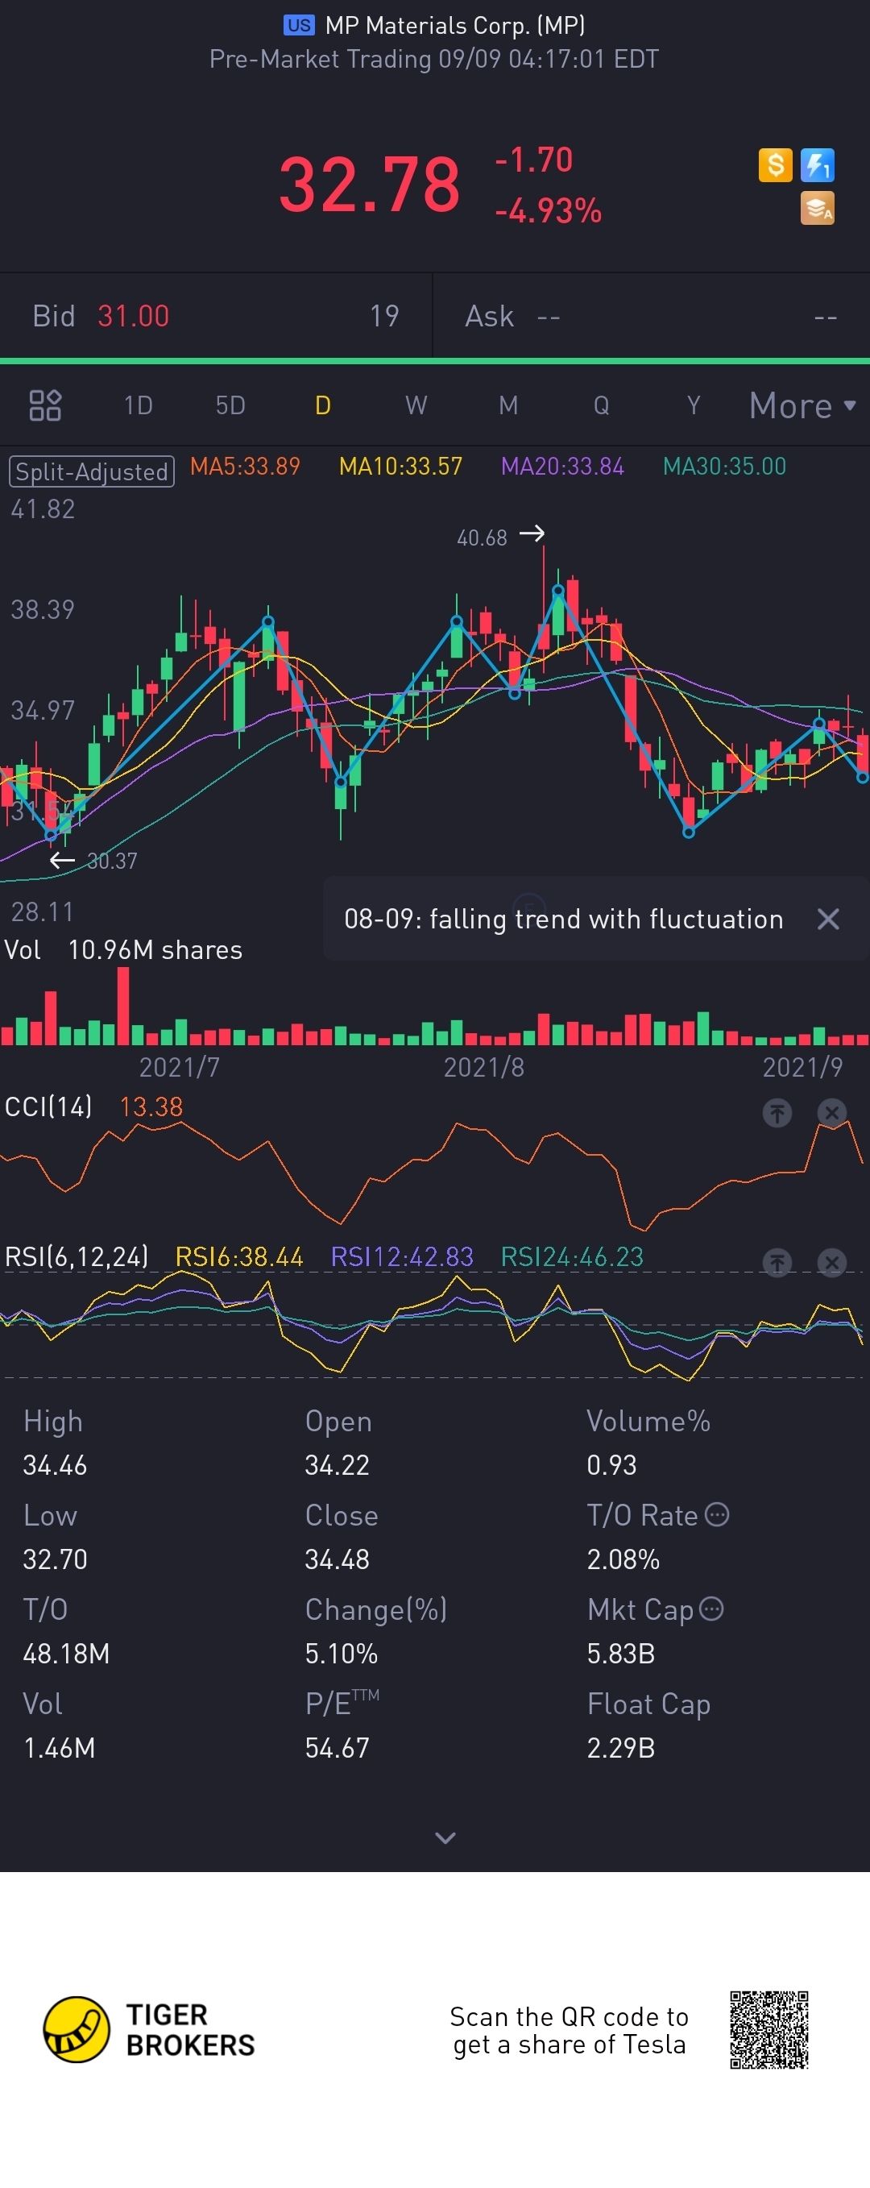870x2188 pixels.
Task: Pin the RSI indicator to top
Action: tap(777, 1263)
